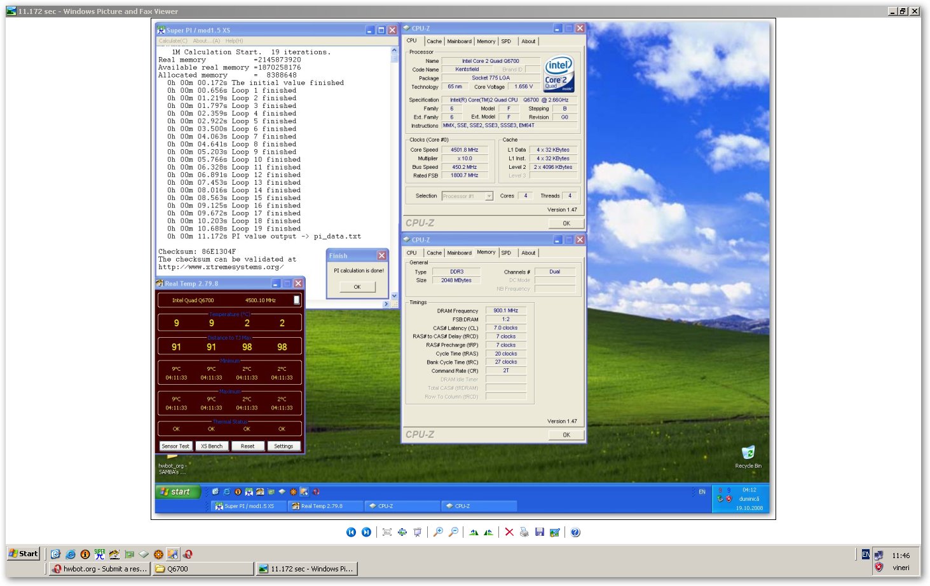
Task: Show the picture at actual size
Action: pyautogui.click(x=402, y=532)
